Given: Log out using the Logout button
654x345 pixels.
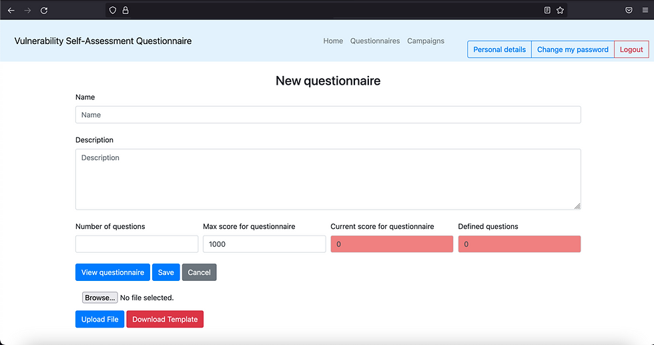Looking at the screenshot, I should 631,49.
